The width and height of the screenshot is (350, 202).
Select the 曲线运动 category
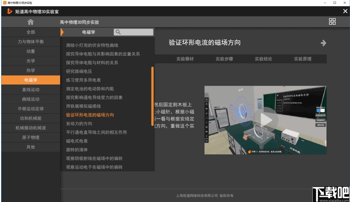click(31, 99)
